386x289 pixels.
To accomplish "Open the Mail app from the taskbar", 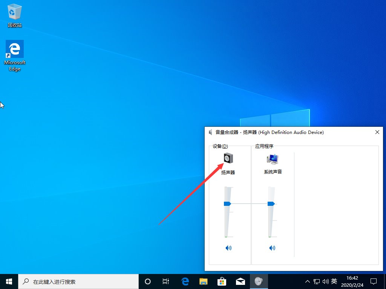I will coord(240,281).
